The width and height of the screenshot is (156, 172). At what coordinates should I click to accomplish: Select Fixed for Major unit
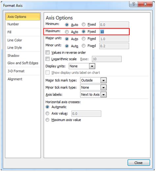click(84, 39)
